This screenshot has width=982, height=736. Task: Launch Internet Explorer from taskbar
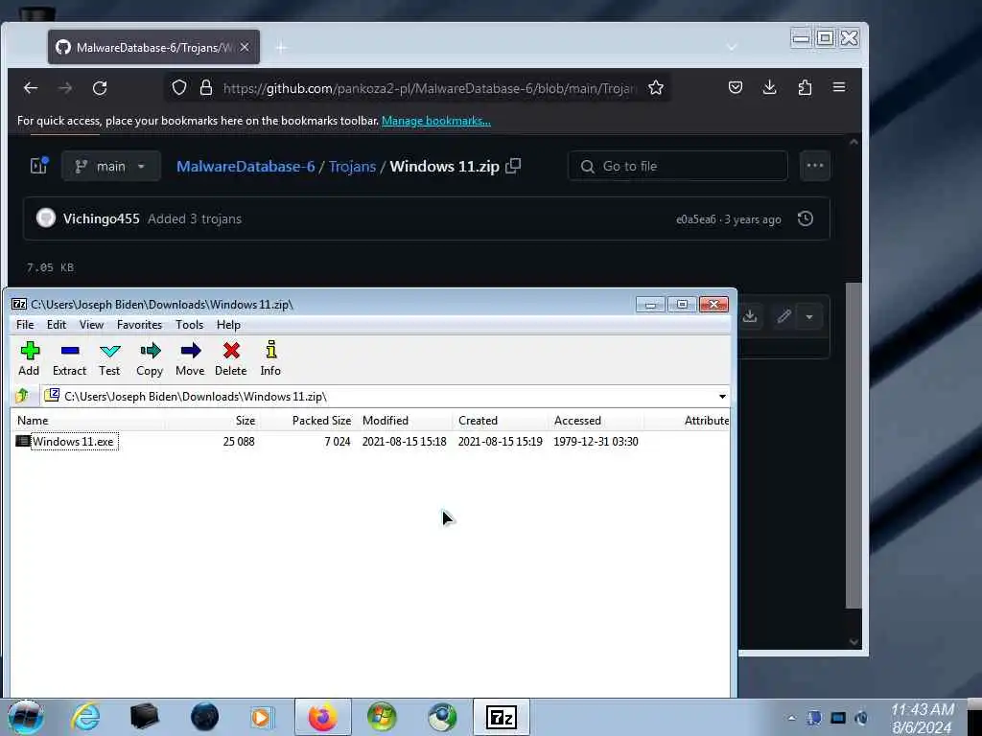coord(85,717)
